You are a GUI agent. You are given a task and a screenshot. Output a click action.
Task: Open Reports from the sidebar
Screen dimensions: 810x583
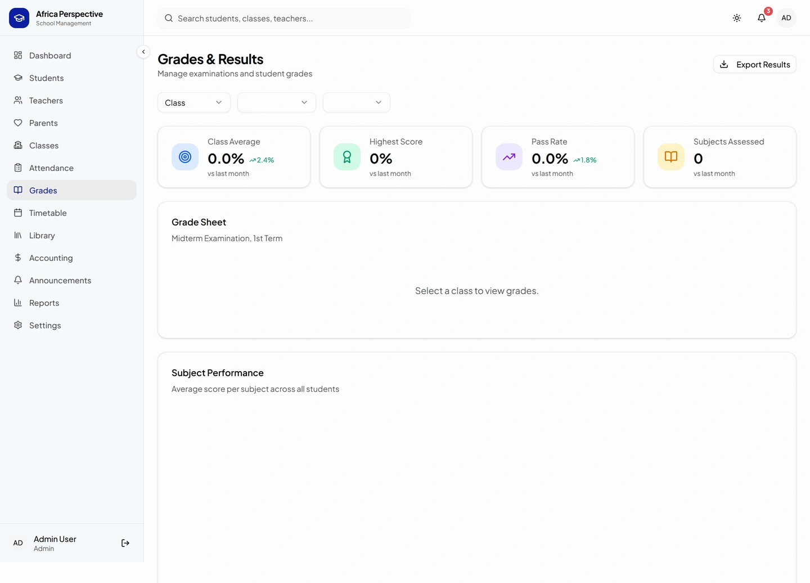71,302
